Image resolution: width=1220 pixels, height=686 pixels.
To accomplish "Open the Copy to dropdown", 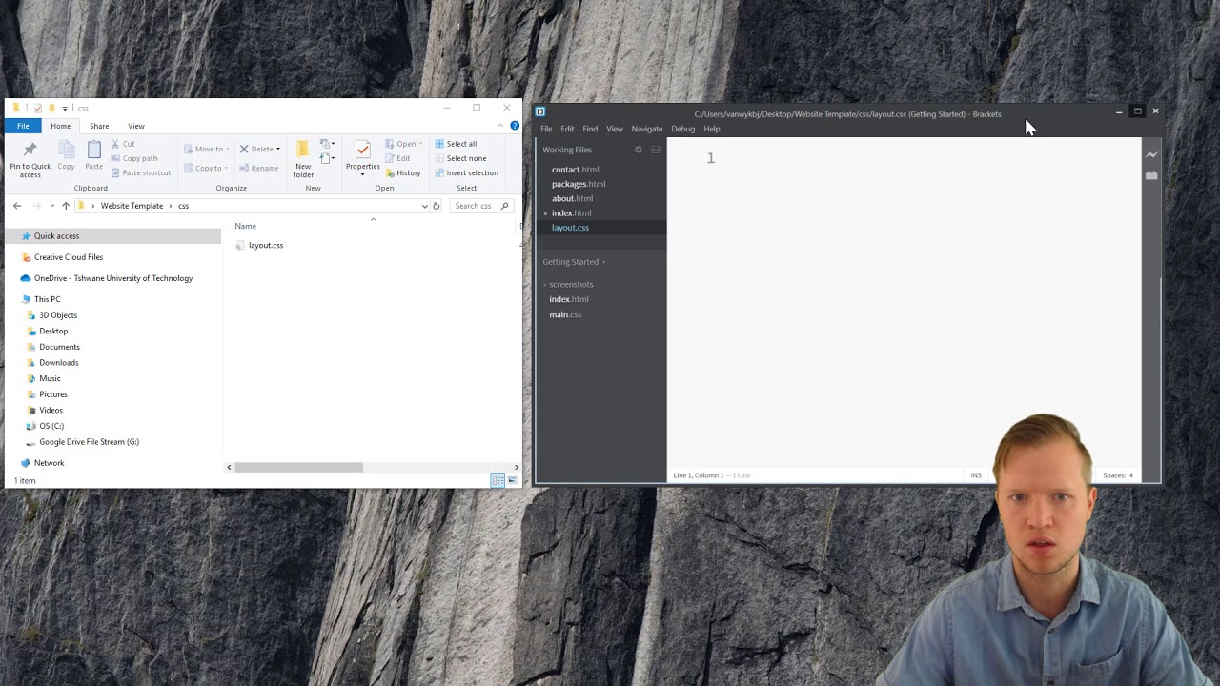I will [206, 168].
